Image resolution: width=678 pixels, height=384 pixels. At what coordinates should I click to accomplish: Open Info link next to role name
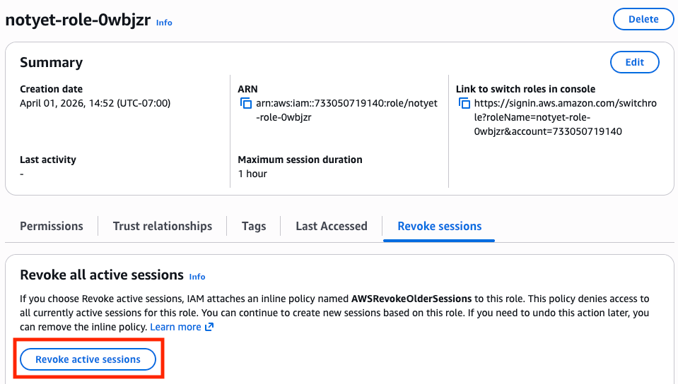[x=164, y=23]
